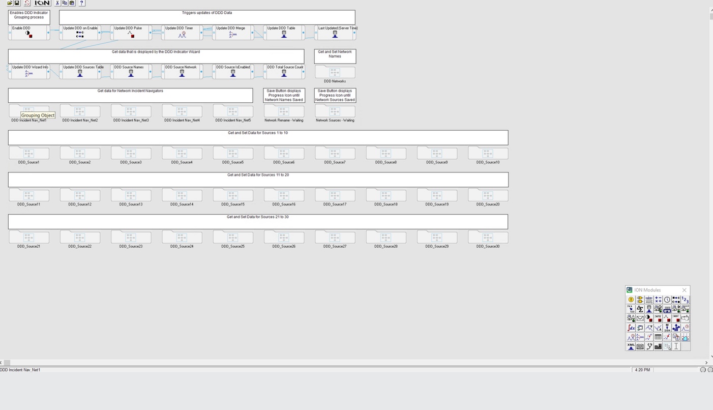
Task: Select the AVG module icon in palette
Action: 649,300
